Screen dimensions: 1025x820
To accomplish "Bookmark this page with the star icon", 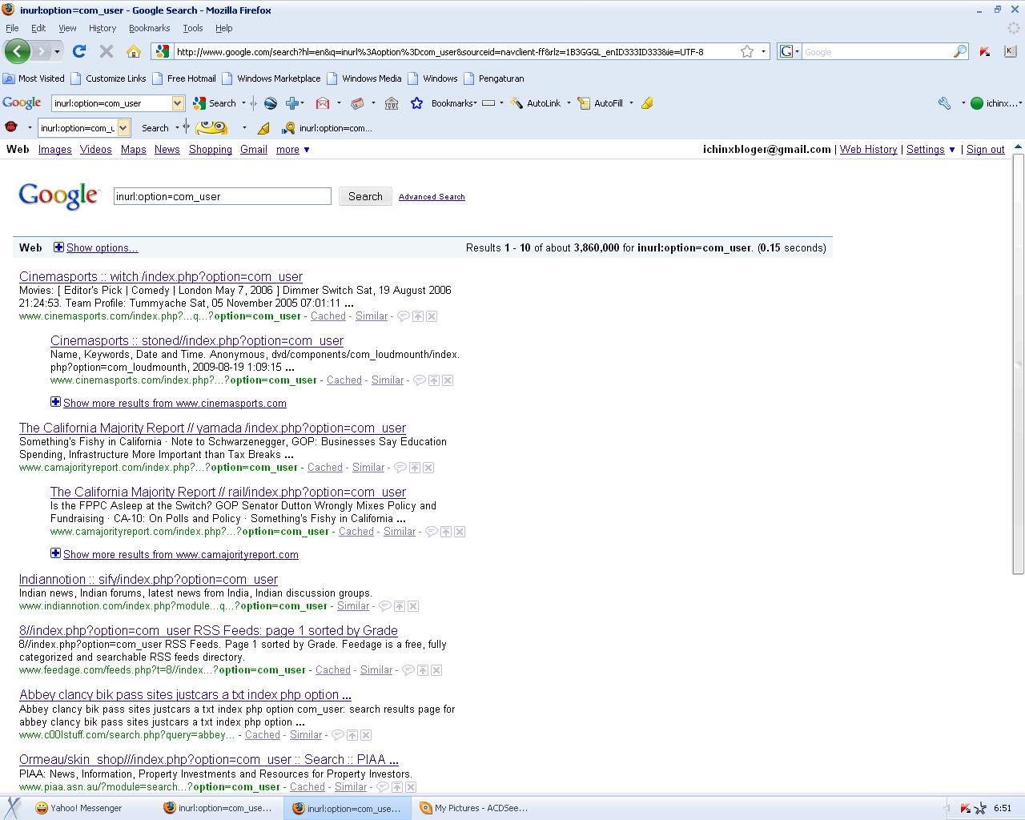I will coord(747,51).
